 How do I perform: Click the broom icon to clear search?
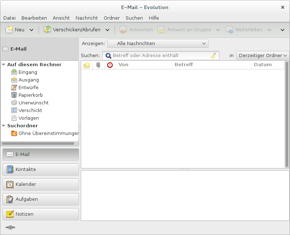coord(214,56)
